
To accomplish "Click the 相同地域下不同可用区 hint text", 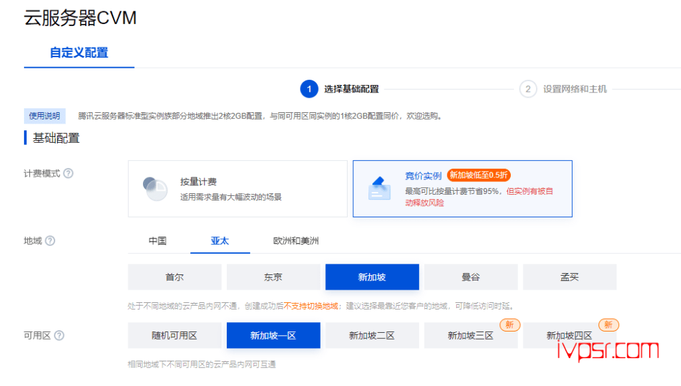I will [x=202, y=364].
